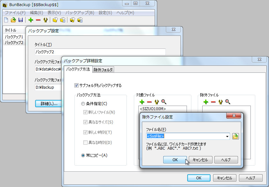Image resolution: width=269 pixels, height=187 pixels.
Task: Open the browse folder icon beside ファイル名 field
Action: [x=236, y=136]
